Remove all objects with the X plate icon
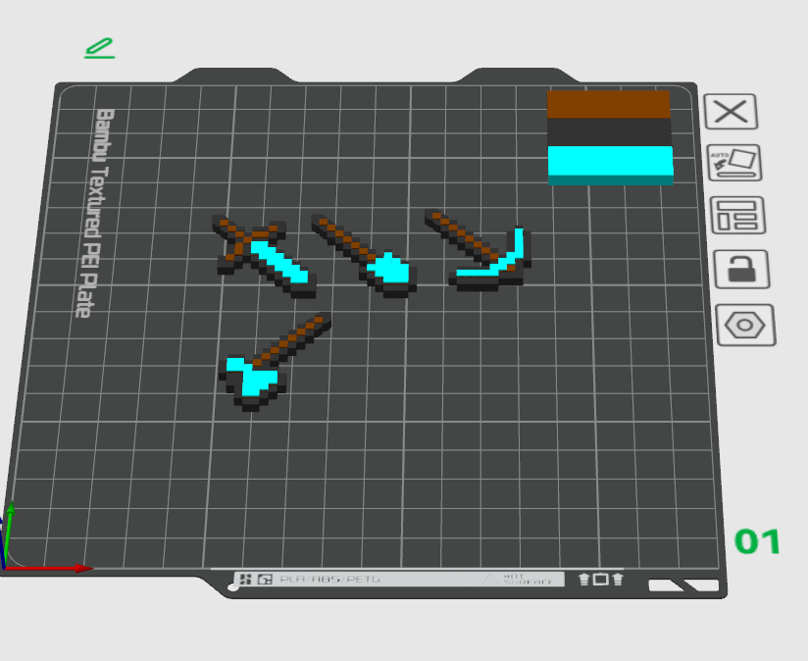808x661 pixels. coord(731,111)
